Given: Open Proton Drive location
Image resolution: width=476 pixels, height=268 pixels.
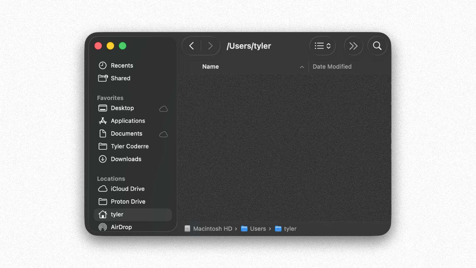Looking at the screenshot, I should coord(128,201).
